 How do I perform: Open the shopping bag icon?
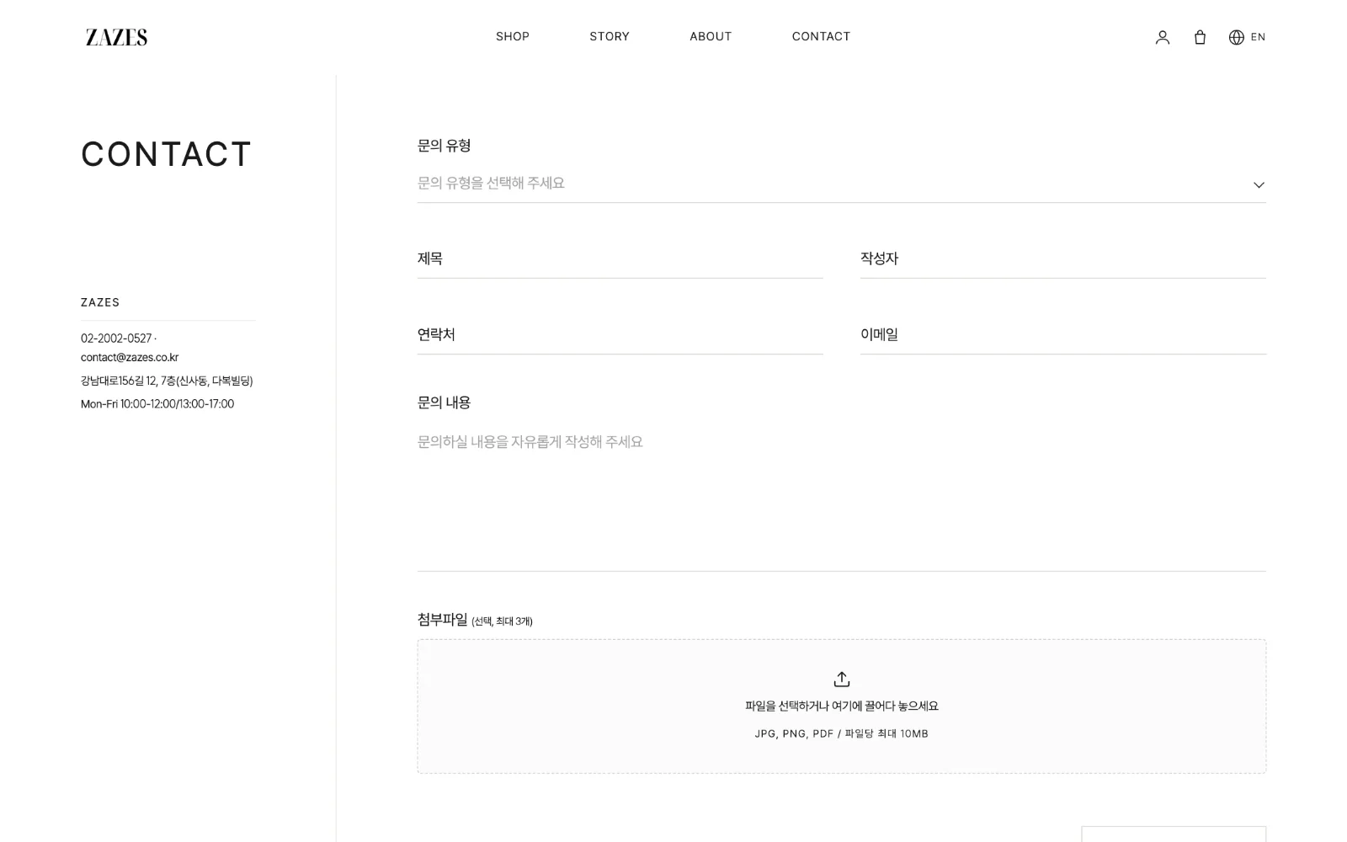[x=1200, y=37]
